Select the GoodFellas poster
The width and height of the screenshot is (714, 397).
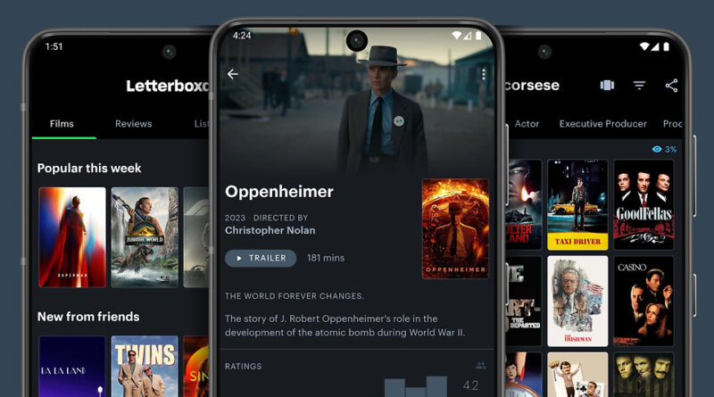643,204
